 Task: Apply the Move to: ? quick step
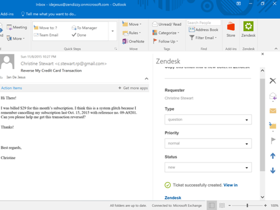[x=46, y=28]
